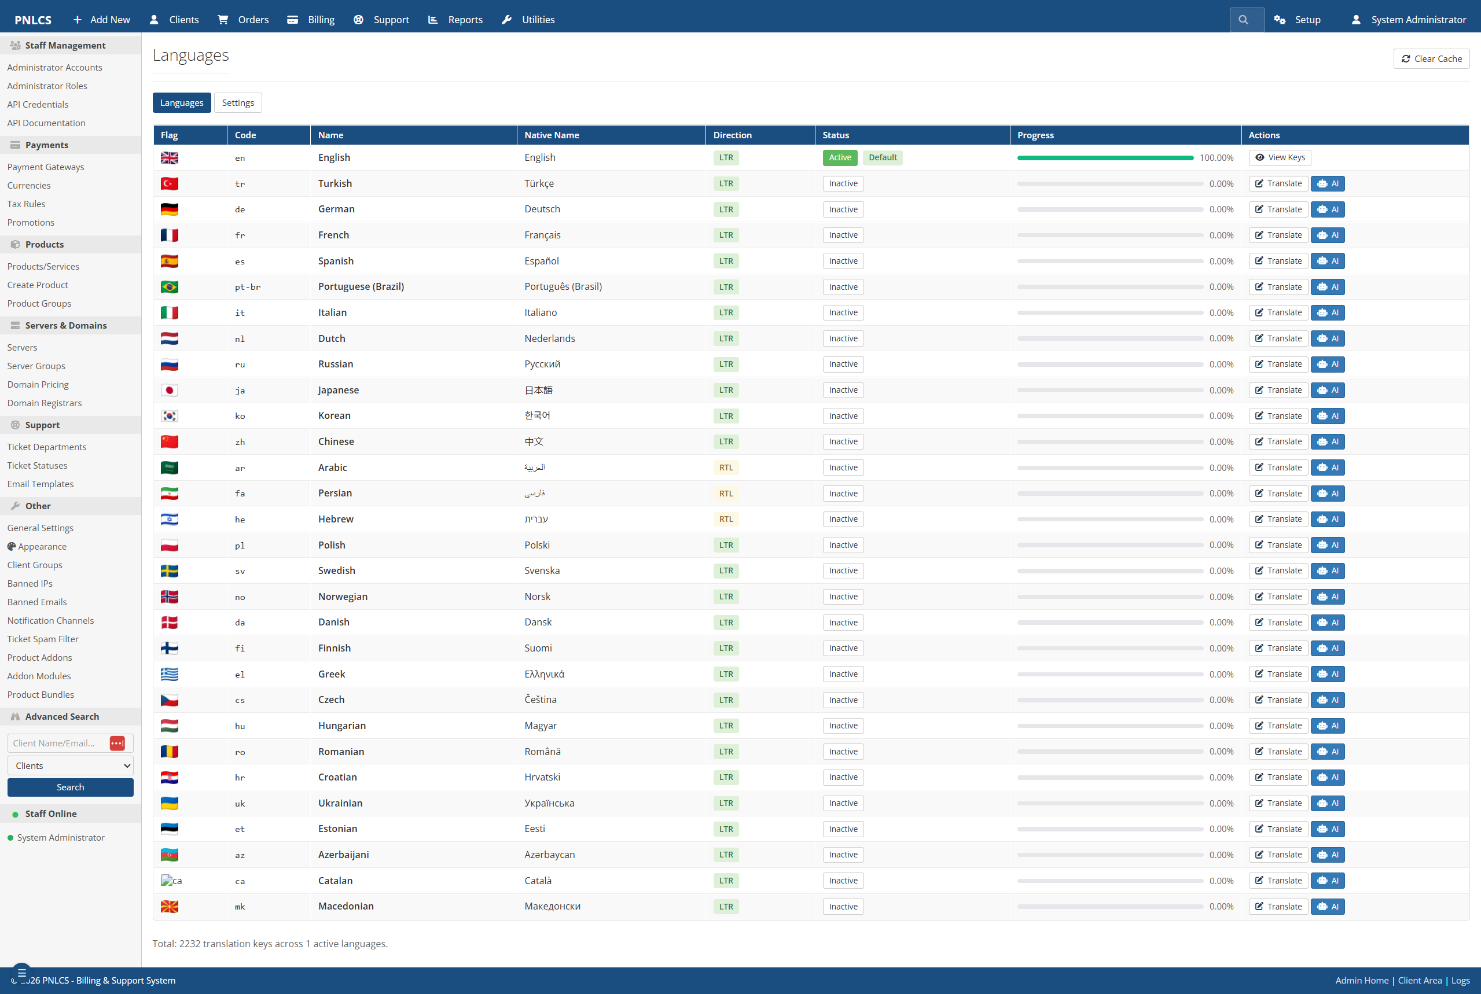
Task: Click the English 100% progress bar
Action: (x=1104, y=158)
